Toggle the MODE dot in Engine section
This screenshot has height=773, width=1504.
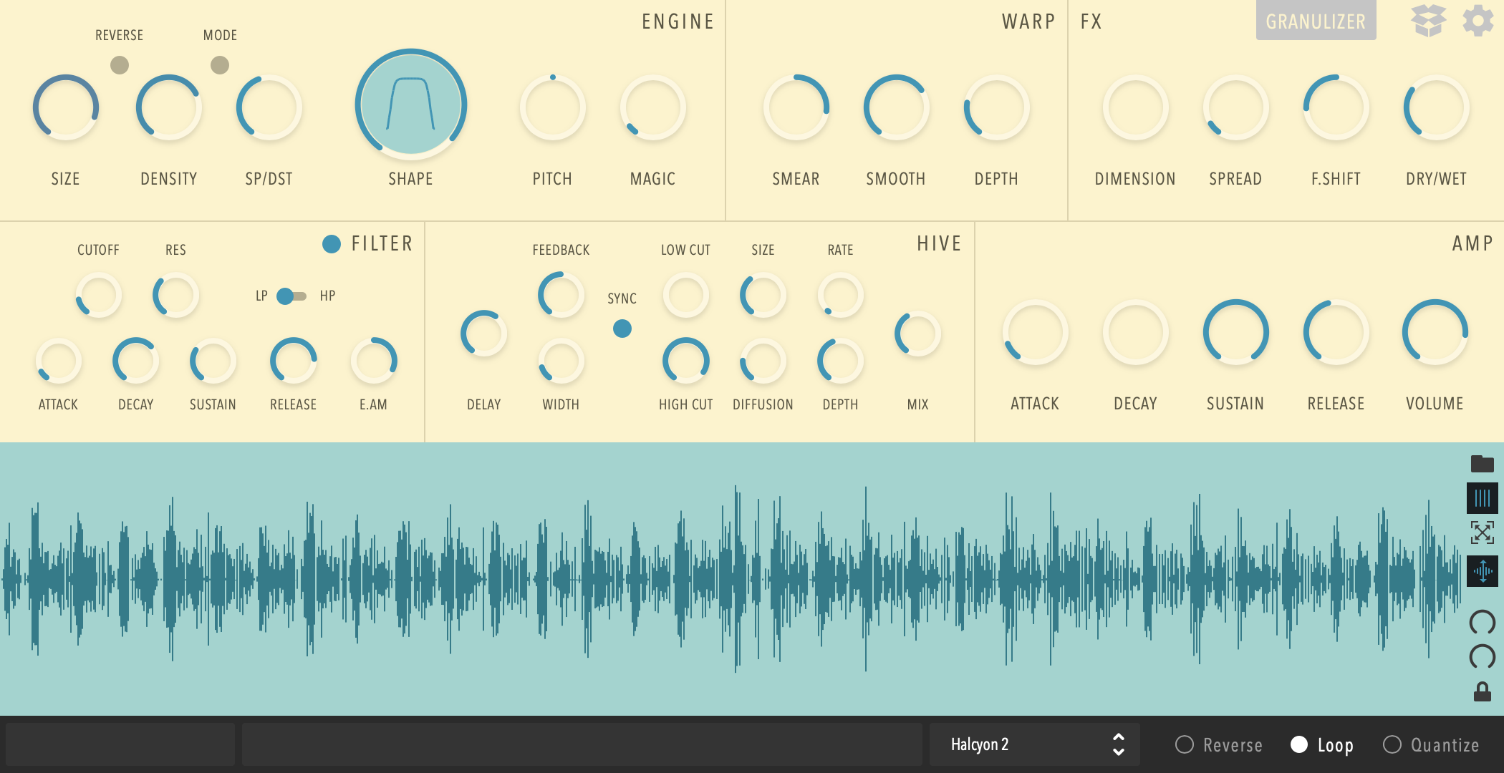pyautogui.click(x=220, y=65)
